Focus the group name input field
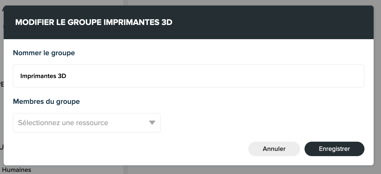Viewport: 381px width, 174px height. coord(188,76)
